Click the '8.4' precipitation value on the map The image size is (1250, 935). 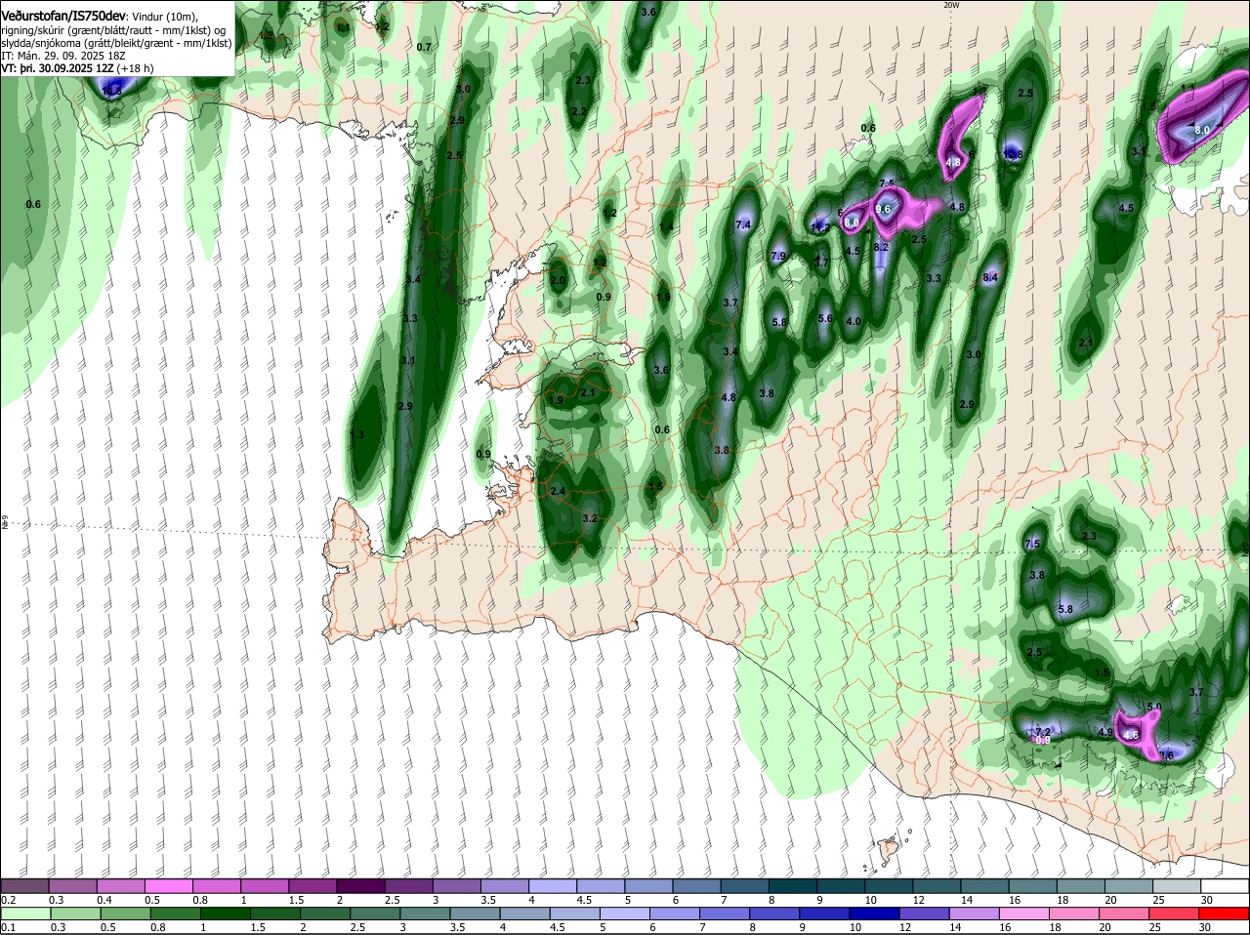[990, 278]
